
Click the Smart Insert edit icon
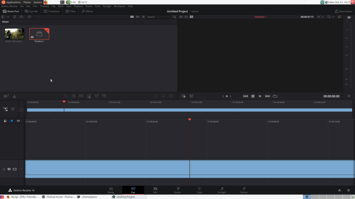coord(65,96)
